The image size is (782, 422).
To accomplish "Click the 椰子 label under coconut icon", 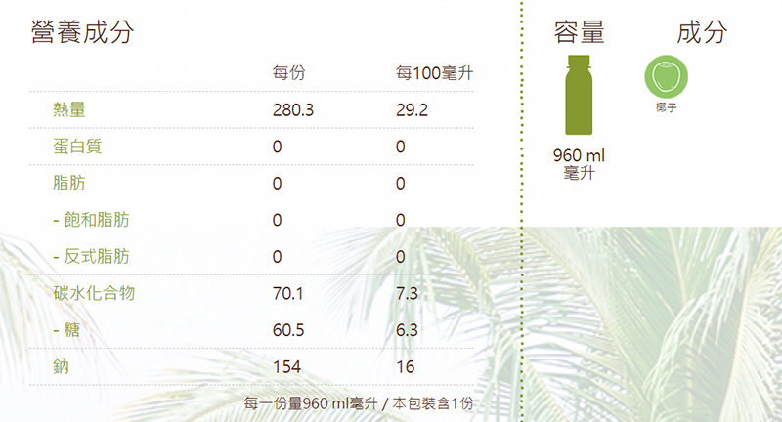I will (x=667, y=107).
